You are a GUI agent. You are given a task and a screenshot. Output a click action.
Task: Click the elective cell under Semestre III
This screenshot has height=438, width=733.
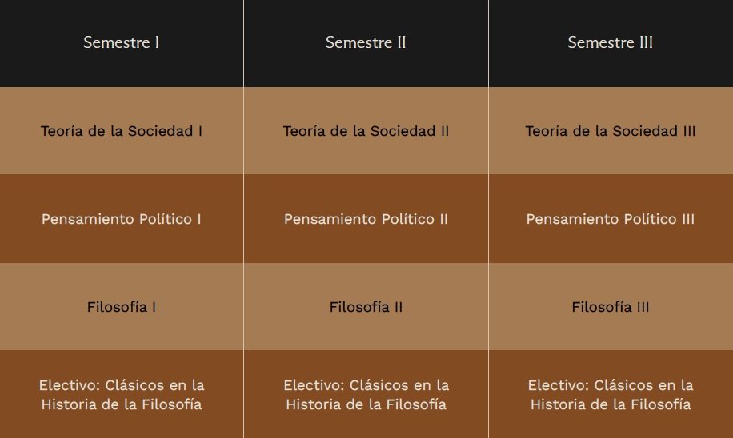[x=611, y=395]
